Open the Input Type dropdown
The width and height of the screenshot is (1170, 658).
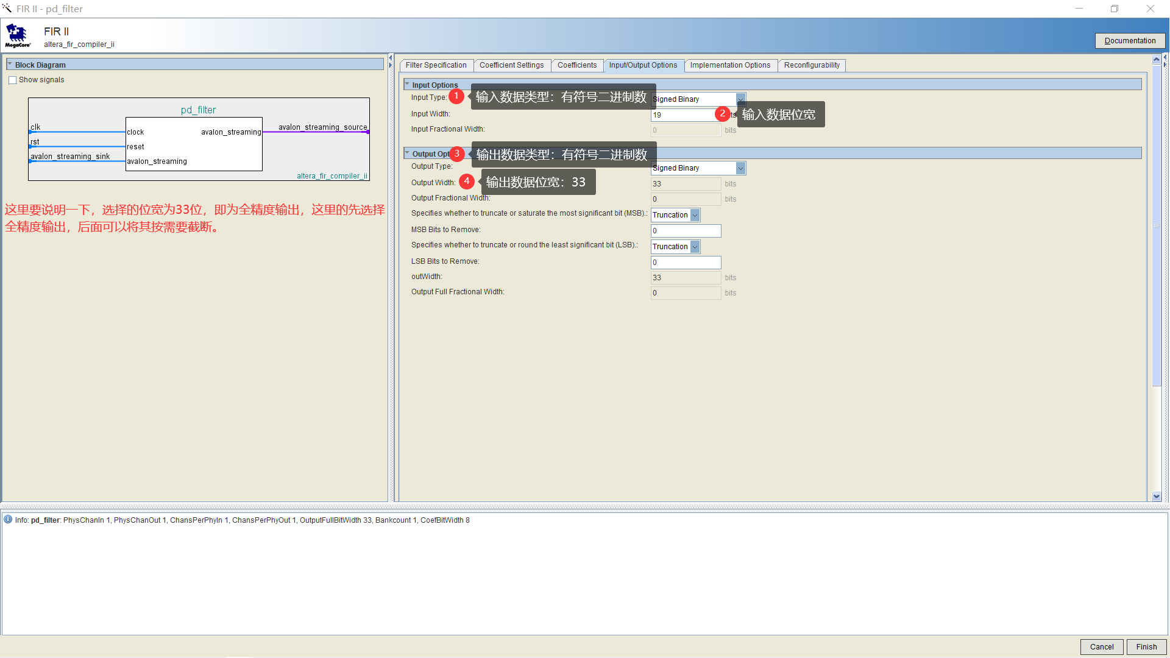(740, 99)
